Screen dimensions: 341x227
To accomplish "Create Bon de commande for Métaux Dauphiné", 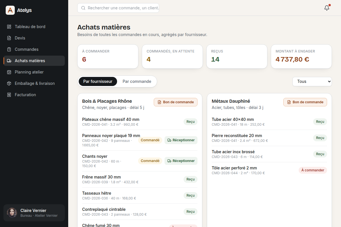I will point(305,102).
